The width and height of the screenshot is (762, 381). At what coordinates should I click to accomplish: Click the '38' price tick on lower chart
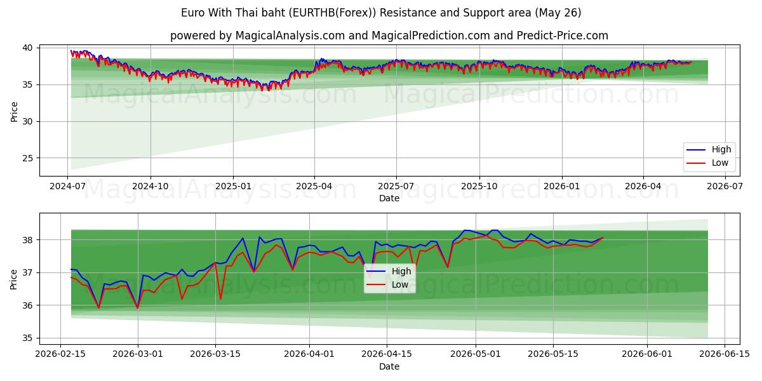[x=29, y=240]
